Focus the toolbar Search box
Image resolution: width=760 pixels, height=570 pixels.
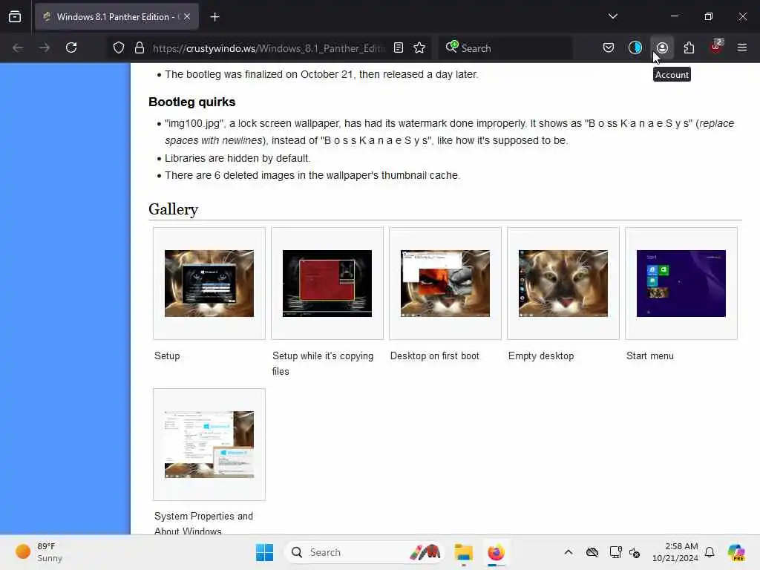tap(505, 48)
